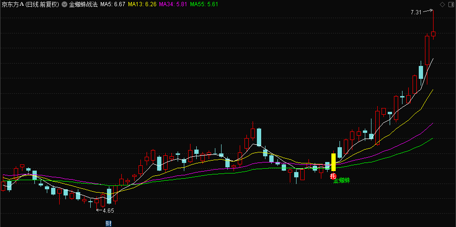This screenshot has width=456, height=227.
Task: Click the yellow MA13: 6.26 legend
Action: pos(142,4)
